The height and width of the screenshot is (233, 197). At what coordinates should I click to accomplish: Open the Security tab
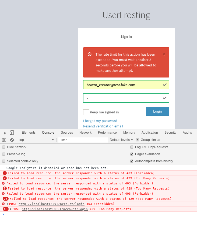coord(170,133)
